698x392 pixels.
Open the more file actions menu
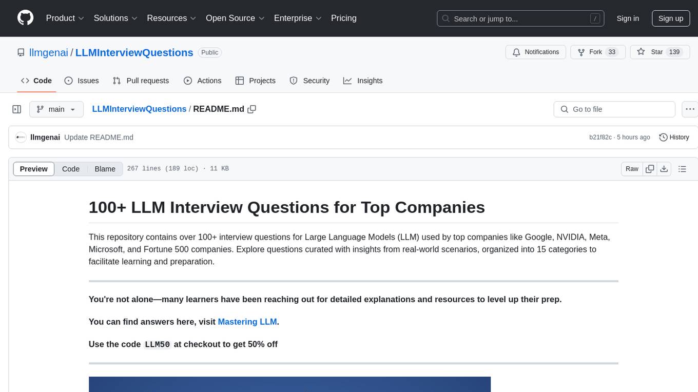click(690, 109)
